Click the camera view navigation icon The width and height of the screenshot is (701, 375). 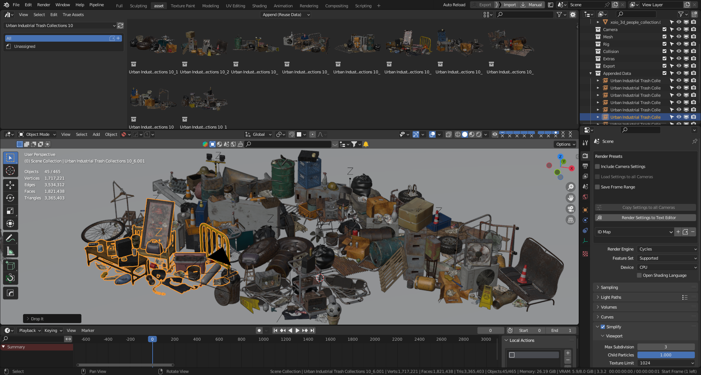click(x=570, y=209)
